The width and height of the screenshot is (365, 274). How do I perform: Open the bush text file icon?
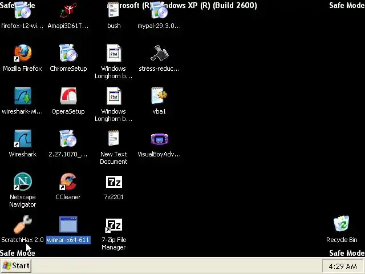pyautogui.click(x=113, y=10)
